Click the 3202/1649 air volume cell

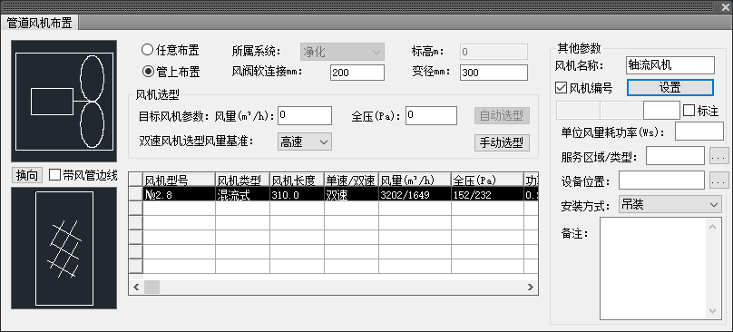[415, 194]
